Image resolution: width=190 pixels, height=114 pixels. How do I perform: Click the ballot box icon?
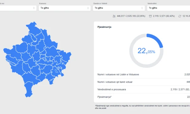tap(150, 16)
